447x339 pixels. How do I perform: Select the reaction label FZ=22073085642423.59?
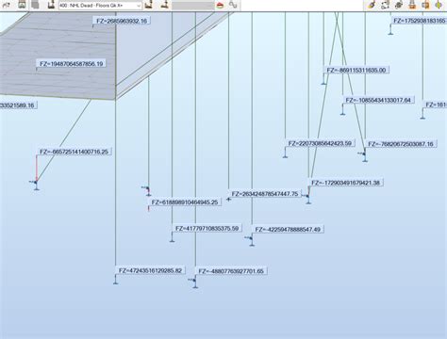coord(320,143)
